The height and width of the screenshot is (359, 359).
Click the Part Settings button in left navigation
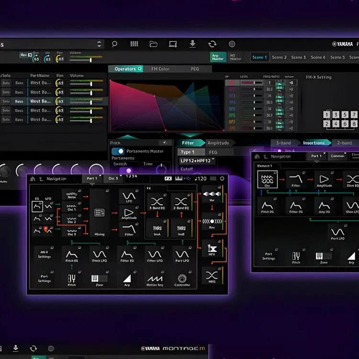[x=44, y=278]
